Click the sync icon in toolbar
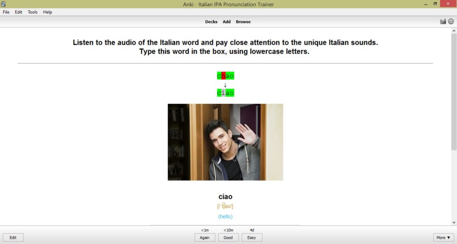Image resolution: width=457 pixels, height=244 pixels. point(451,21)
